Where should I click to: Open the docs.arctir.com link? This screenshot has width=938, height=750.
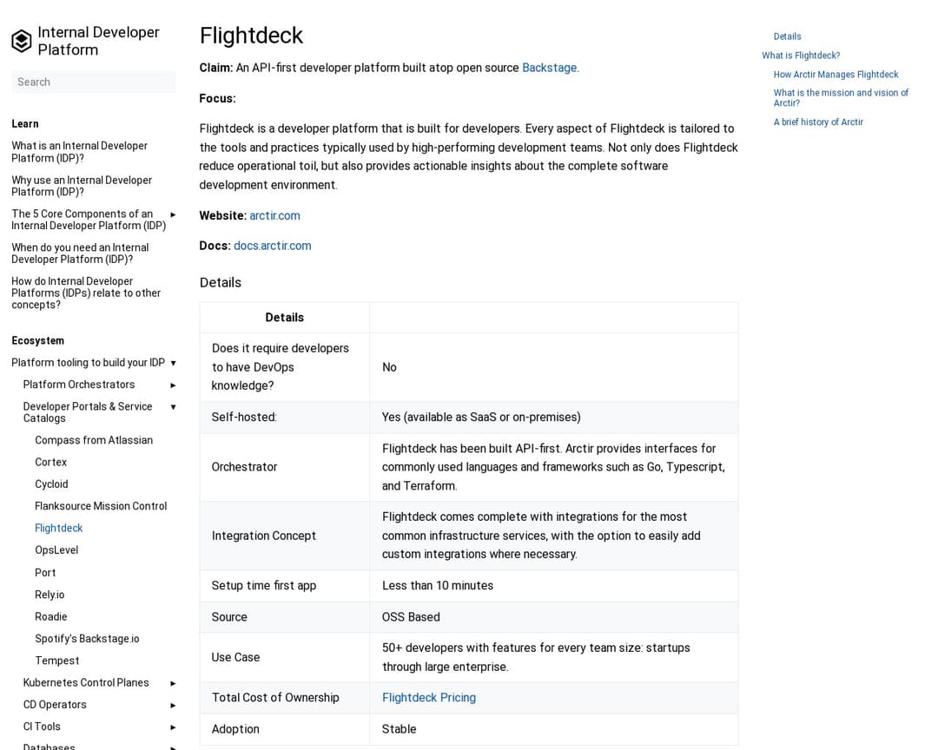pyautogui.click(x=272, y=246)
